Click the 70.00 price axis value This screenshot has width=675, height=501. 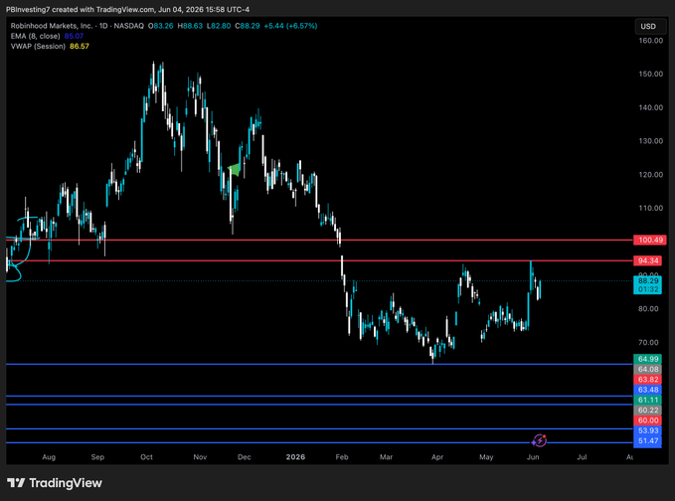[x=648, y=343]
